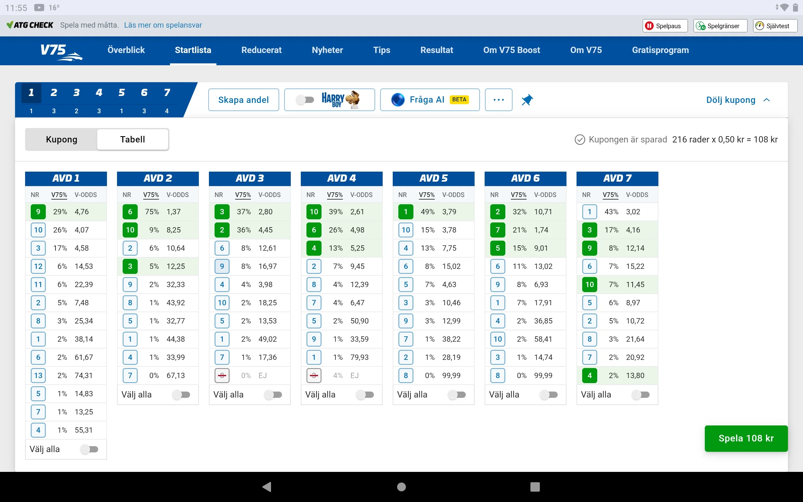Open the three-dot options menu
The height and width of the screenshot is (502, 803).
coord(499,99)
